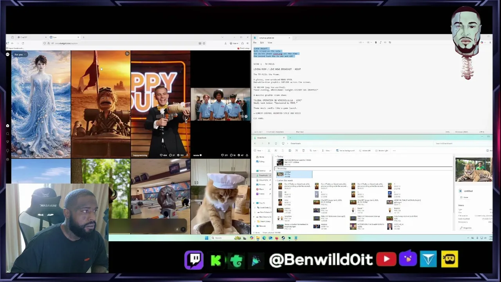
Task: Insert link using Notepad toolbar icon
Action: click(385, 42)
